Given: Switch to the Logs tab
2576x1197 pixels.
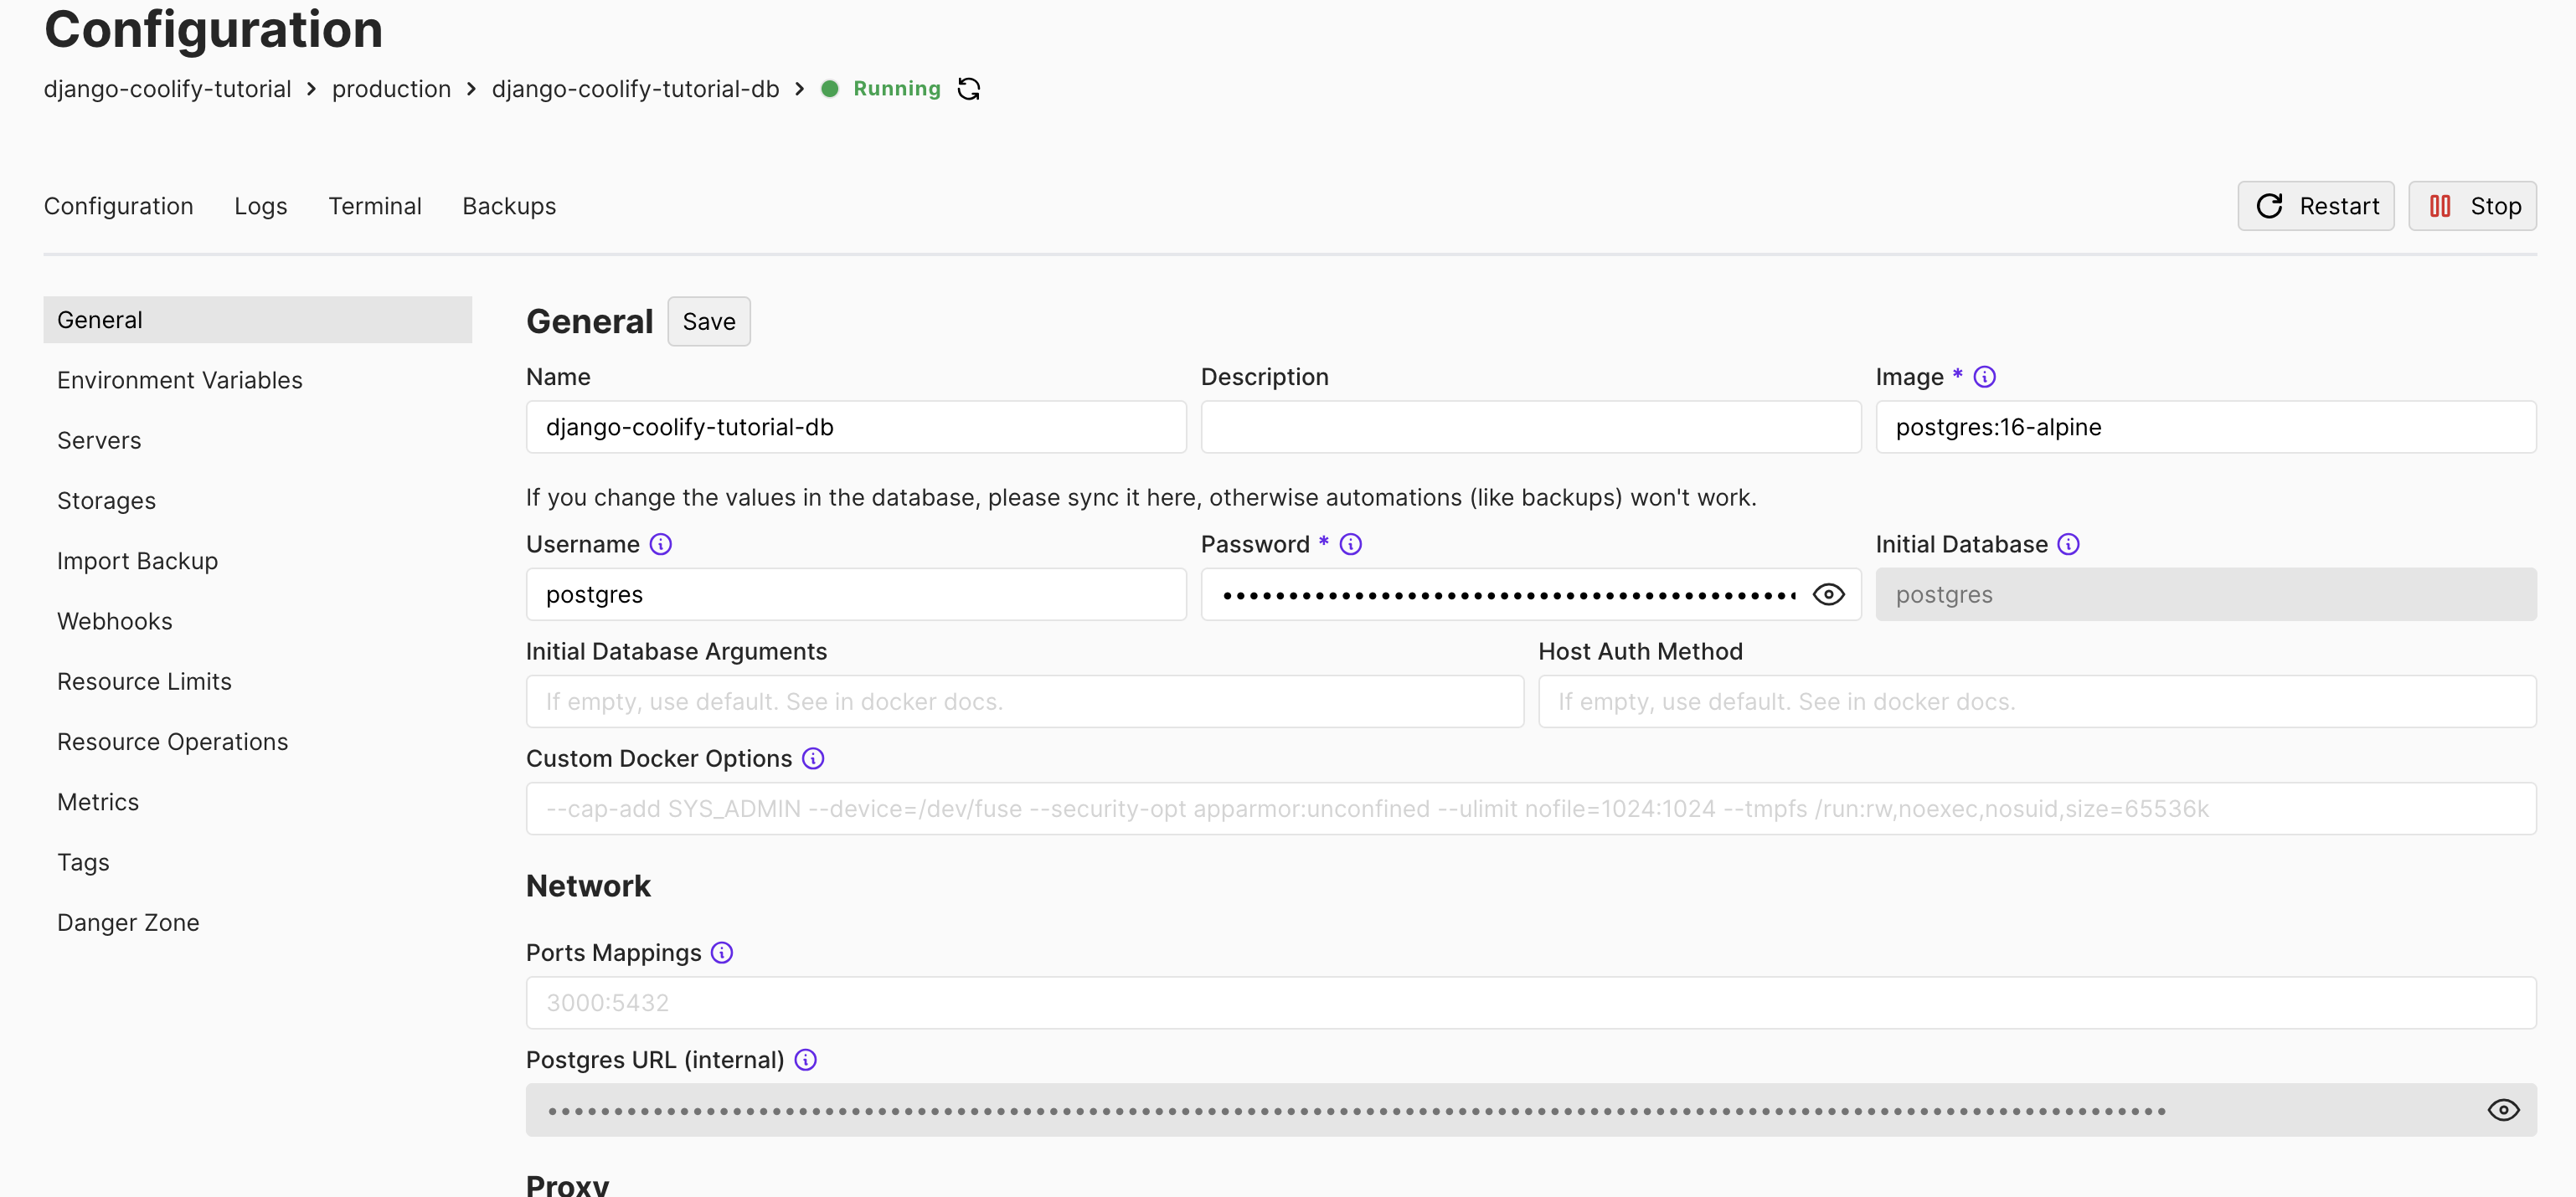Looking at the screenshot, I should 260,207.
